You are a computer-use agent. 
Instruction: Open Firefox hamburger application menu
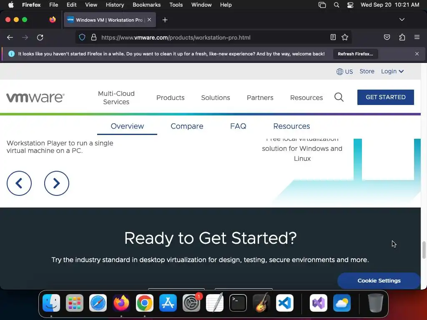pyautogui.click(x=417, y=37)
